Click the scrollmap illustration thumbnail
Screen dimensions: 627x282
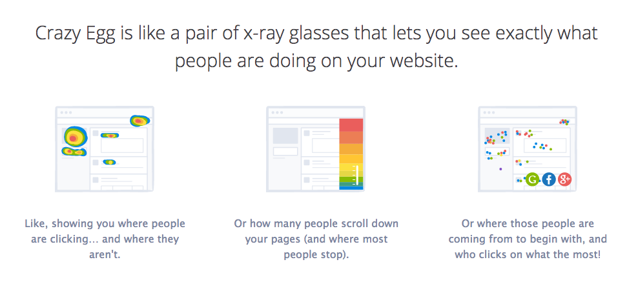coord(315,149)
